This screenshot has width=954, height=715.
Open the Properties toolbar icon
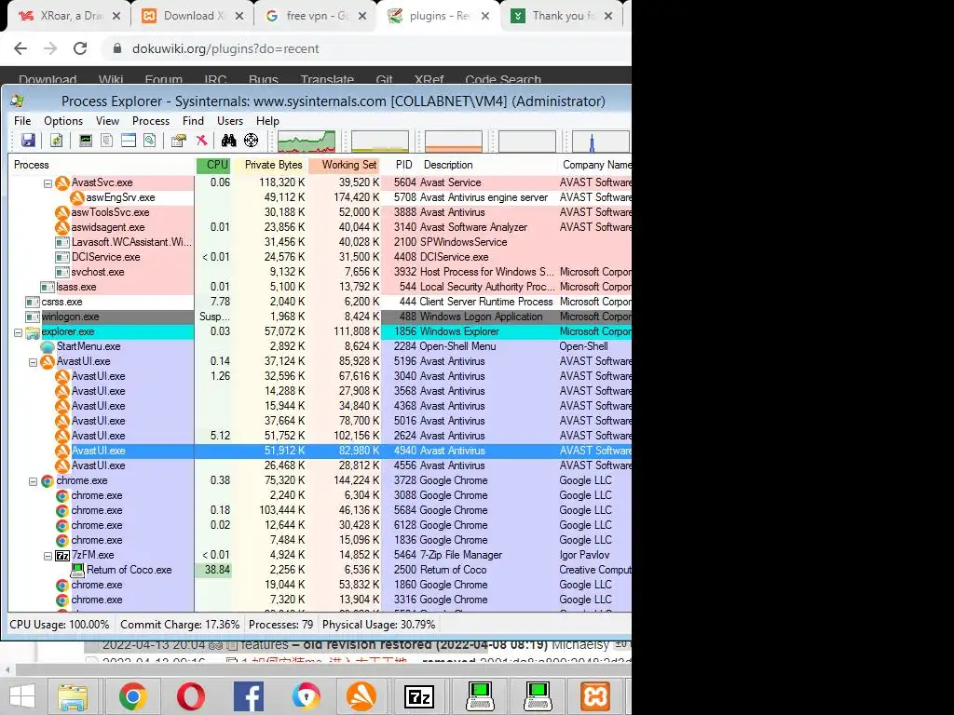[x=178, y=141]
